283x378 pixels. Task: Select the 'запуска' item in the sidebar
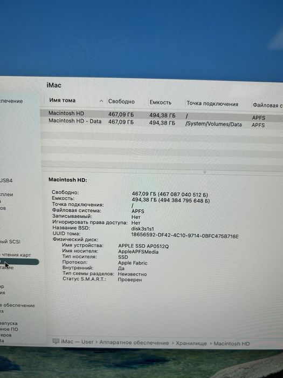click(x=9, y=323)
